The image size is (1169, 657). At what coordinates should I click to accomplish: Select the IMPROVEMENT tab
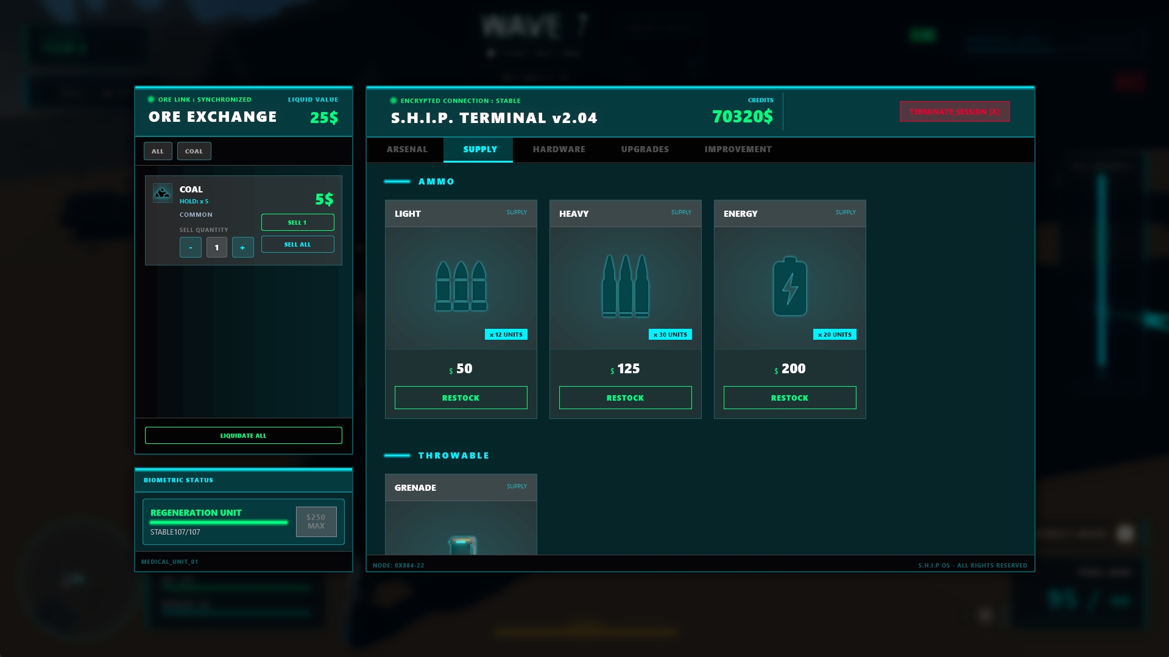738,149
